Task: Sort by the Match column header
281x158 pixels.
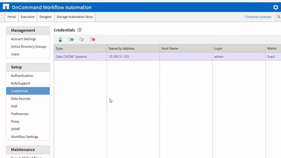Action: [273, 49]
